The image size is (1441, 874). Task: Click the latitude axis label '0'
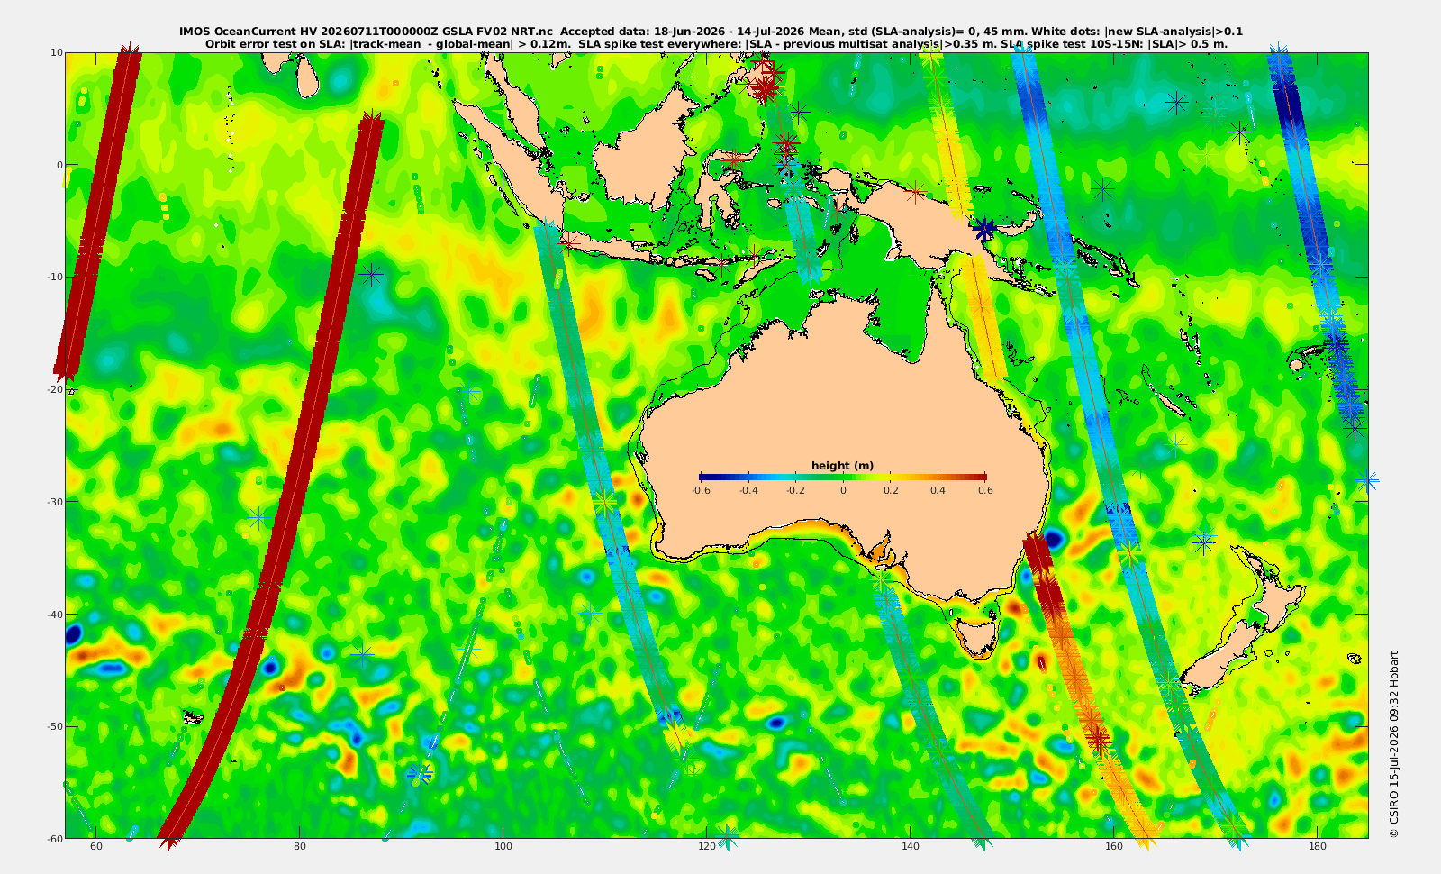59,165
